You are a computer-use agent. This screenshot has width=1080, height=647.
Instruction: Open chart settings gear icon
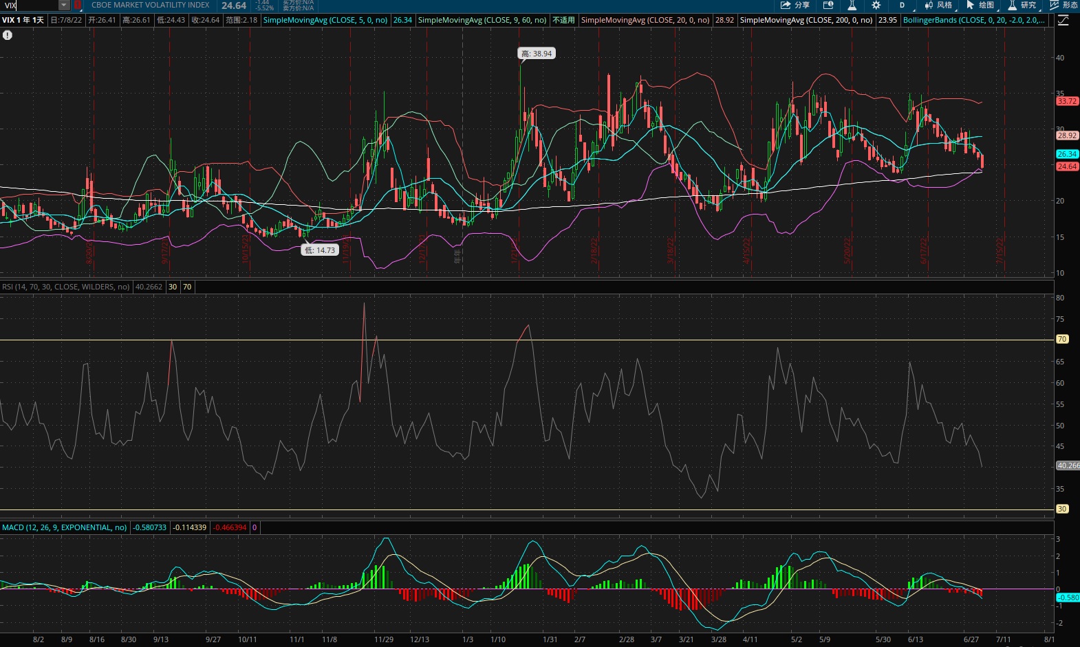click(876, 6)
